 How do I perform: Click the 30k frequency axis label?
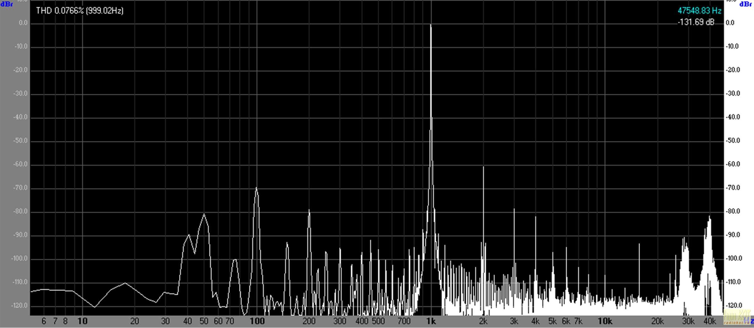688,321
